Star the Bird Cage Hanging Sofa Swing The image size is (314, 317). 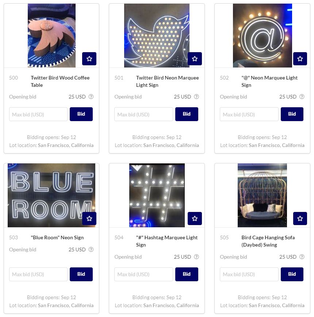pos(300,219)
